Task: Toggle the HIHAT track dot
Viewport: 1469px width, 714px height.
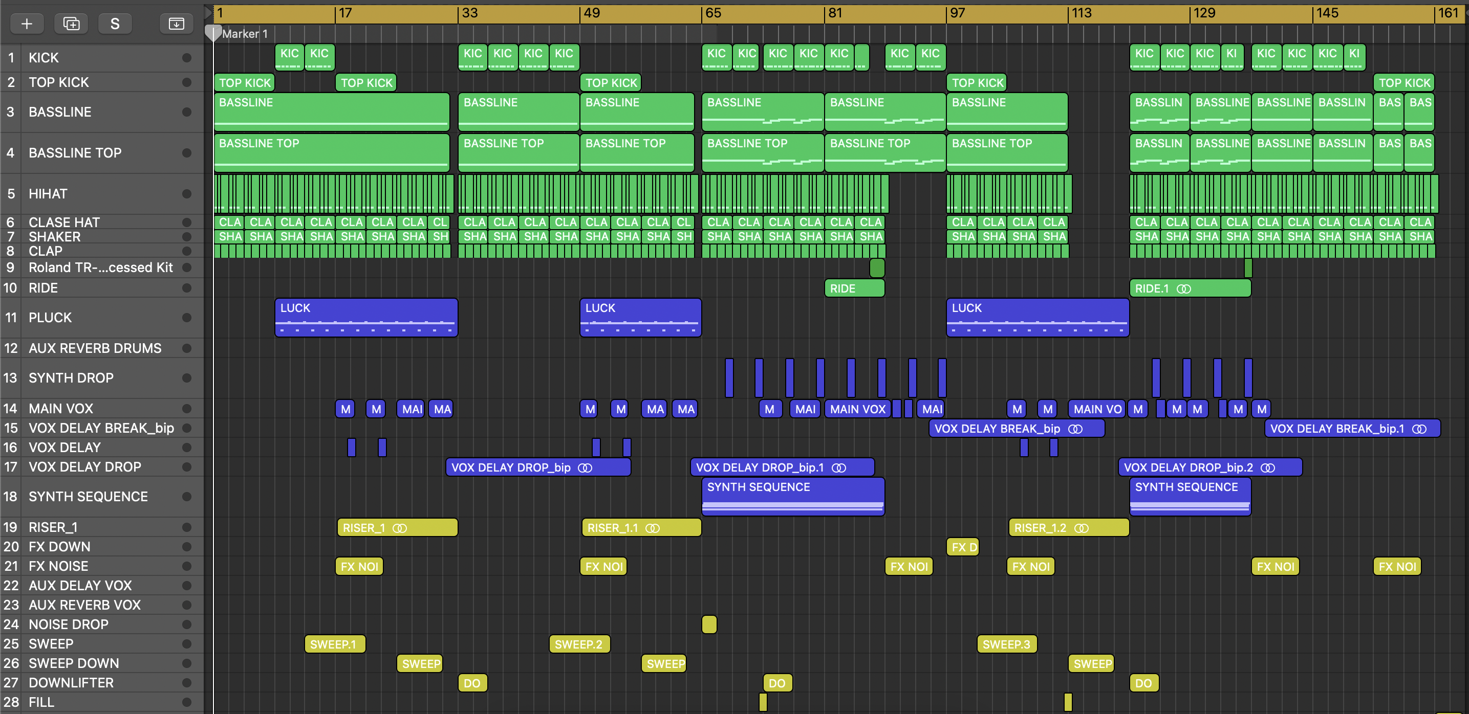Action: point(186,194)
